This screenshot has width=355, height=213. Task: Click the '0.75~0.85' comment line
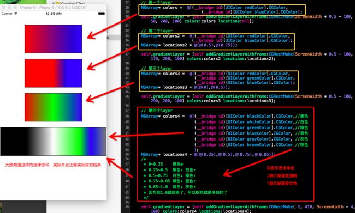coord(169,181)
